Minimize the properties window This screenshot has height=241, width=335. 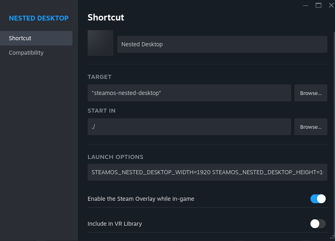pos(306,5)
